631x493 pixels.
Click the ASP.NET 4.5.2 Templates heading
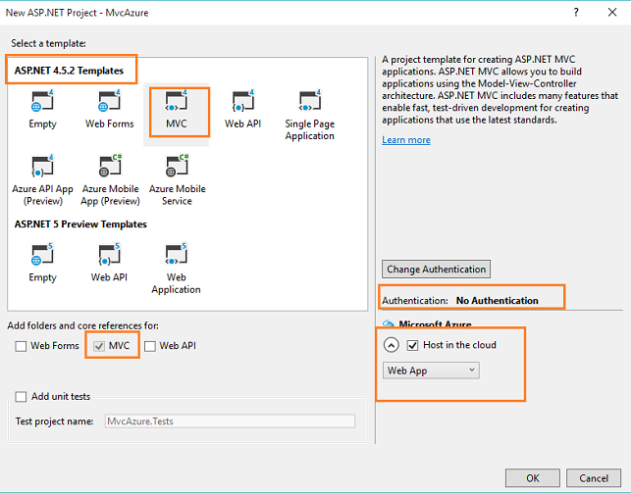coord(69,71)
